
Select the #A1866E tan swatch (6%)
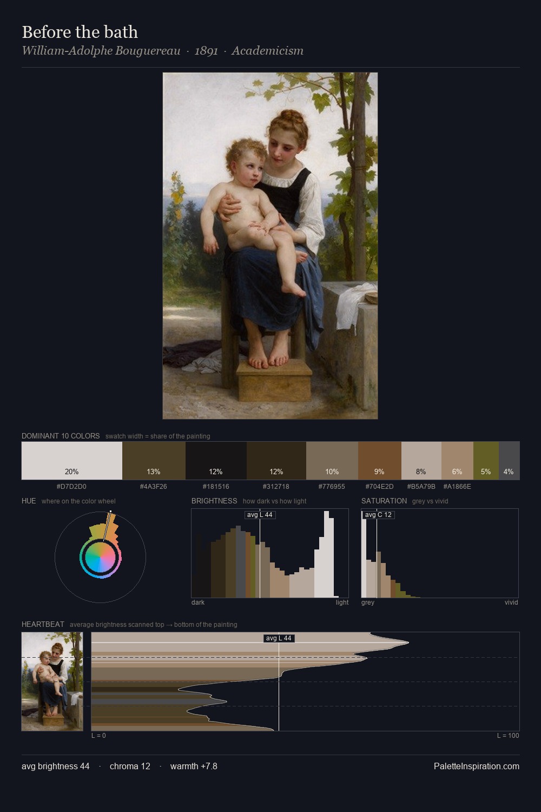[457, 461]
